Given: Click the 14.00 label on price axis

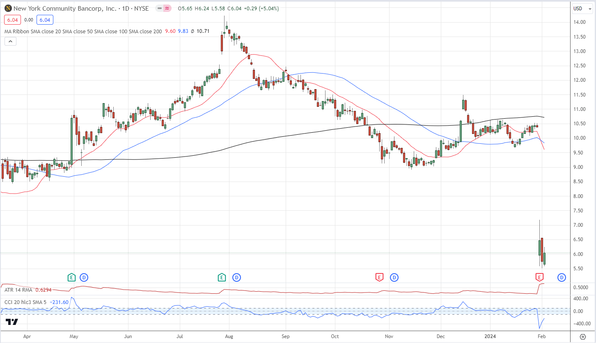Looking at the screenshot, I should (579, 22).
